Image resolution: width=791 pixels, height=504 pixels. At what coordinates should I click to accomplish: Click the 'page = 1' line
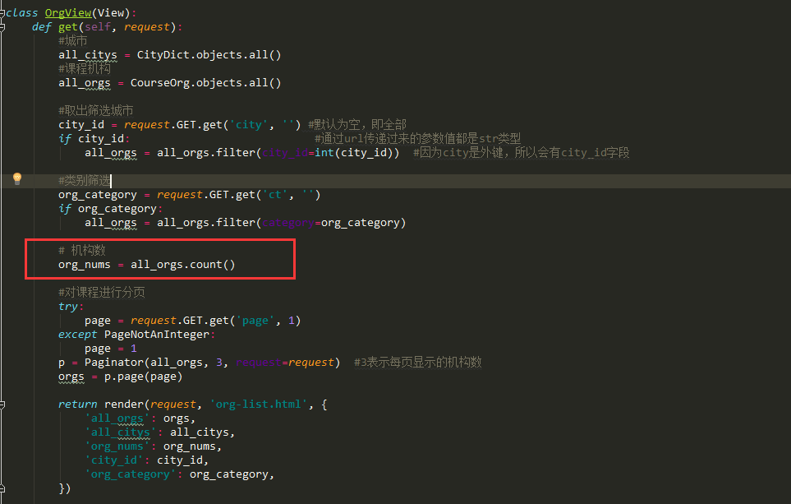tap(111, 349)
